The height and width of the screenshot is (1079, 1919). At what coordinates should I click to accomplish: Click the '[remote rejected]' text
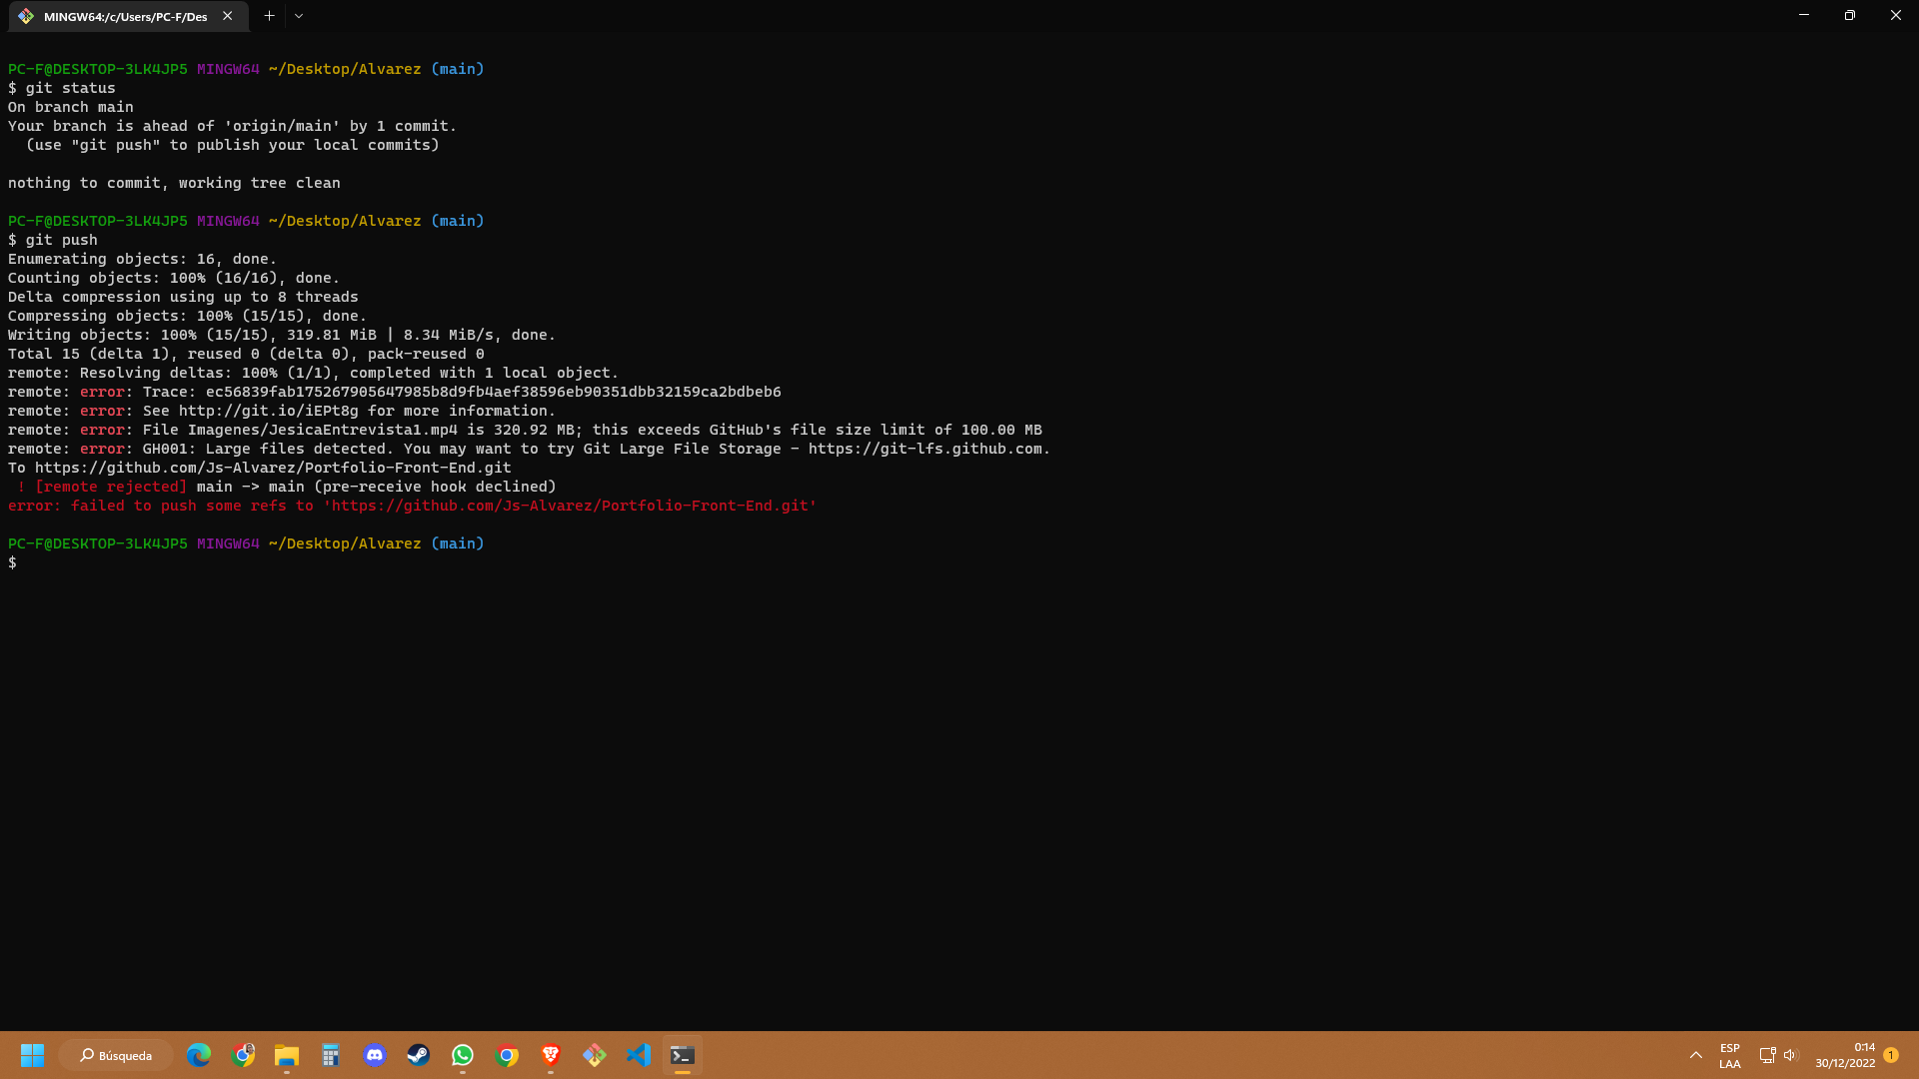click(111, 487)
